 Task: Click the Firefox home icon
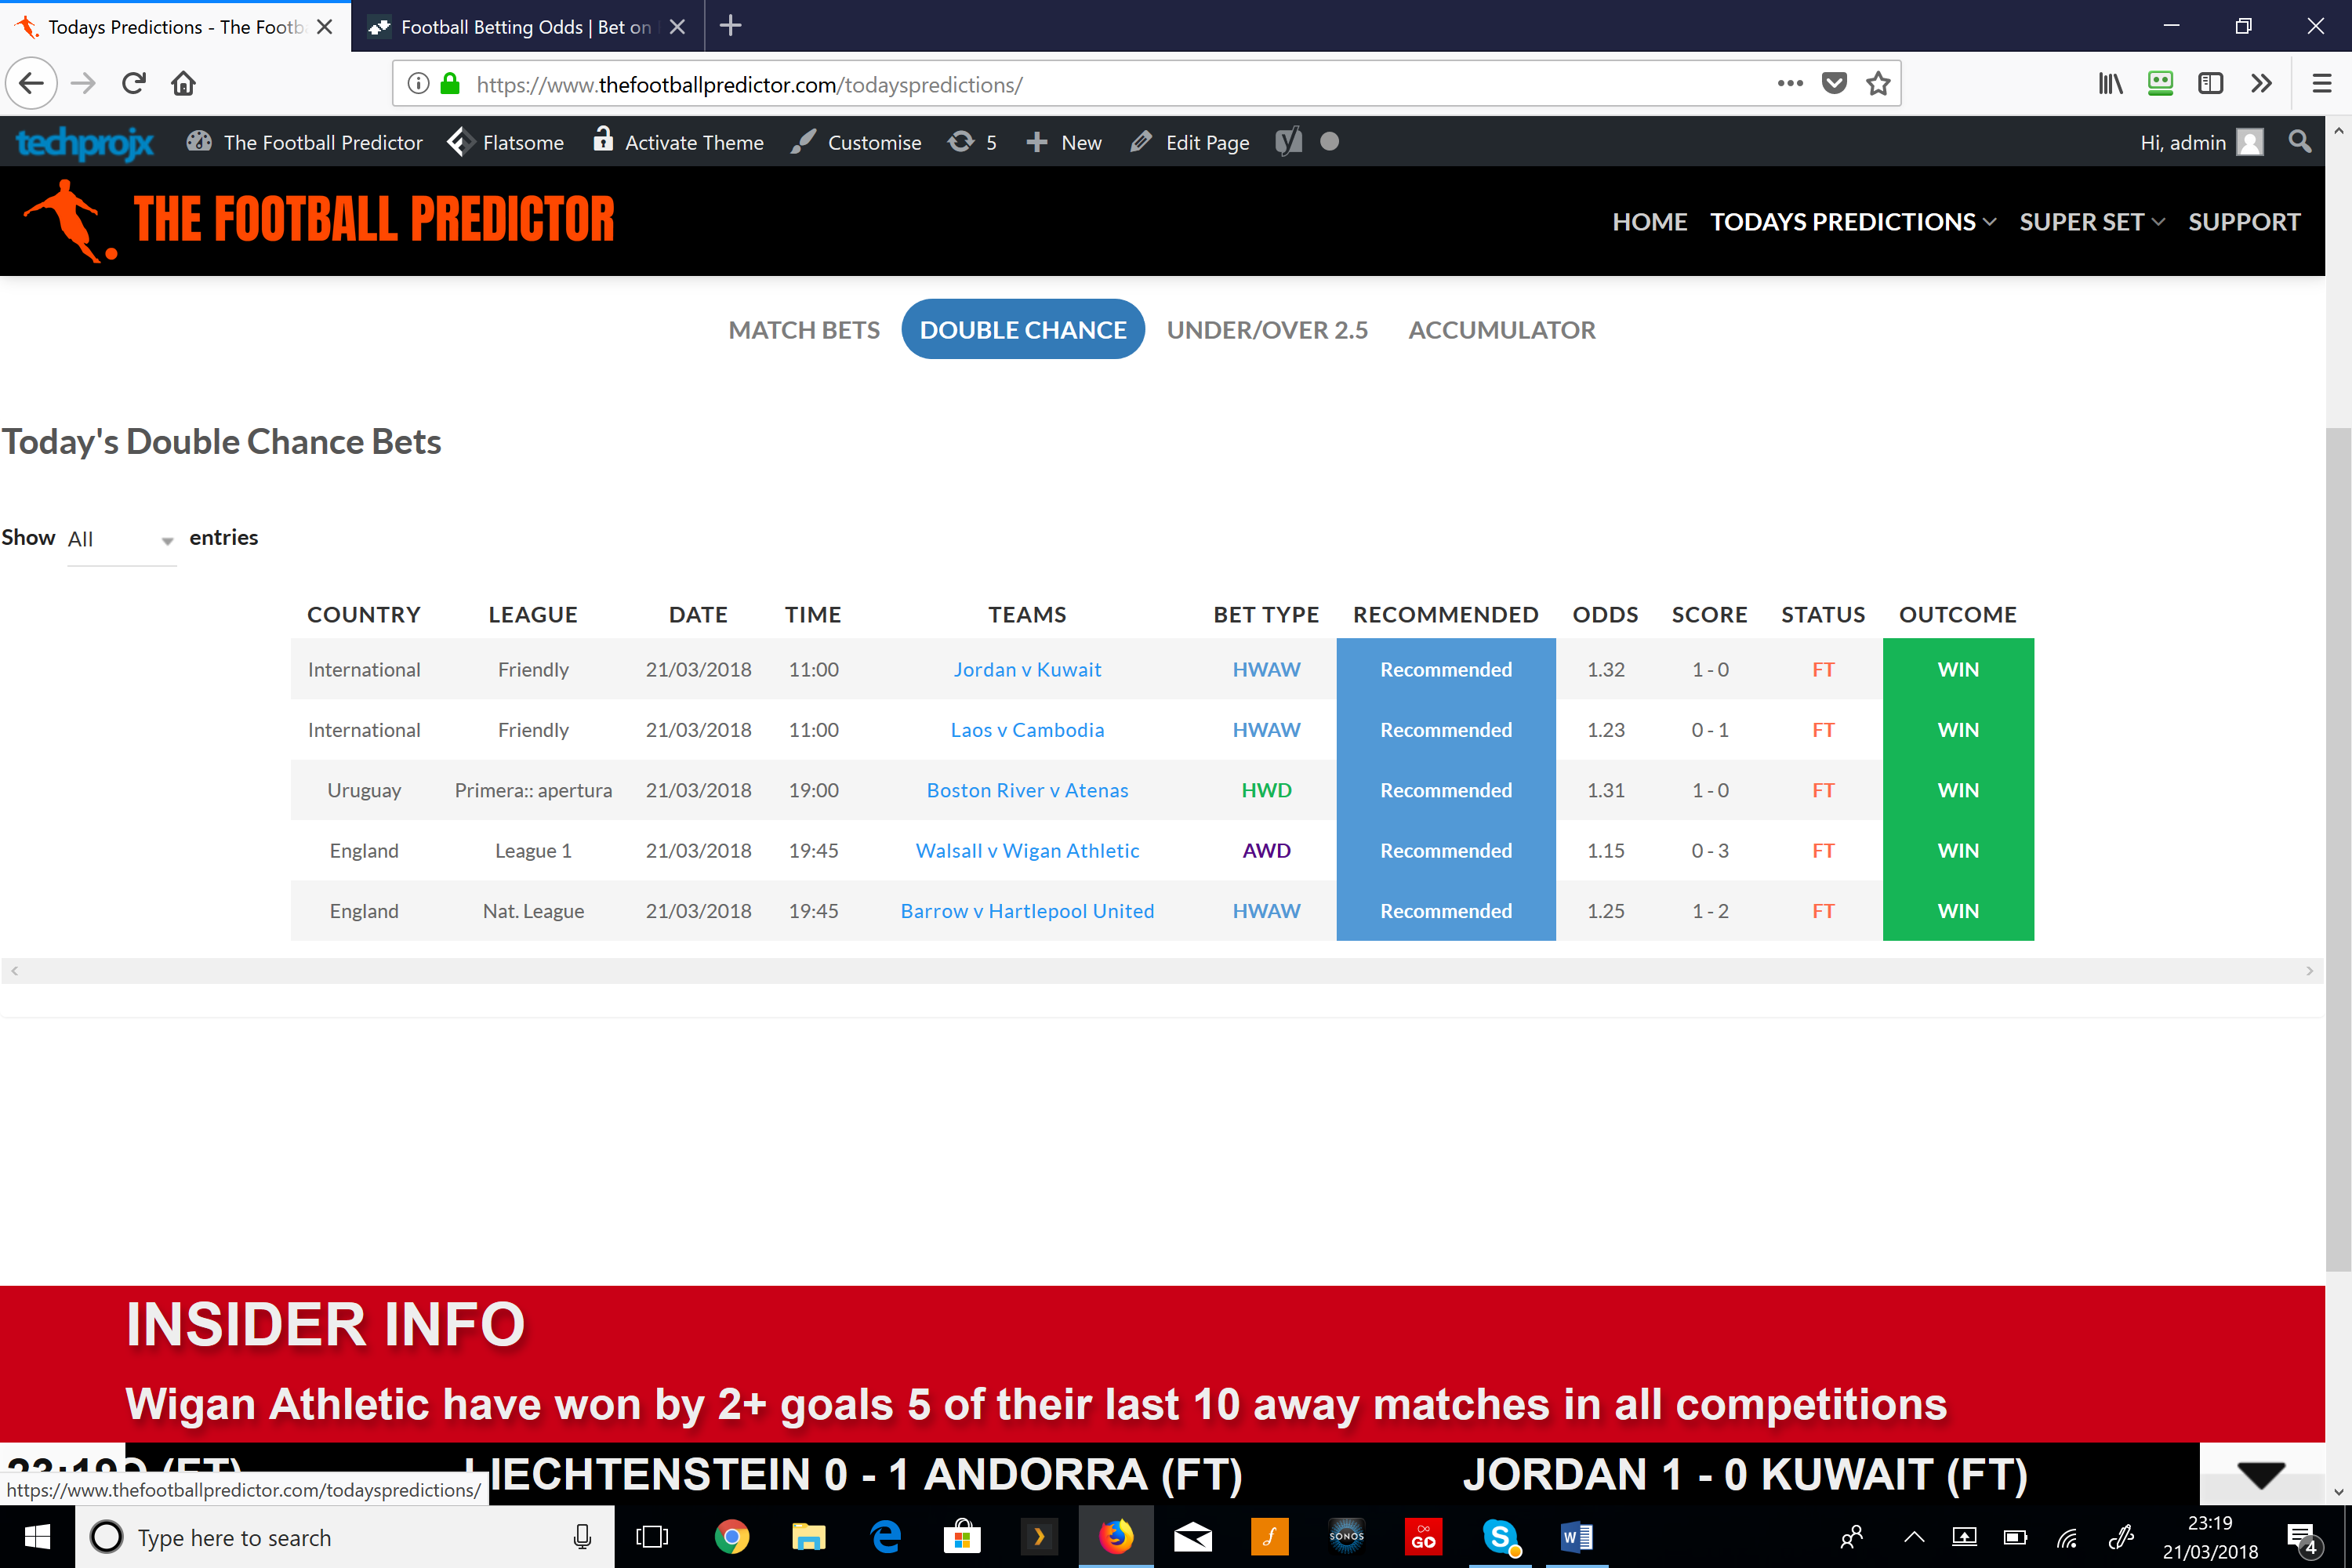pos(183,83)
